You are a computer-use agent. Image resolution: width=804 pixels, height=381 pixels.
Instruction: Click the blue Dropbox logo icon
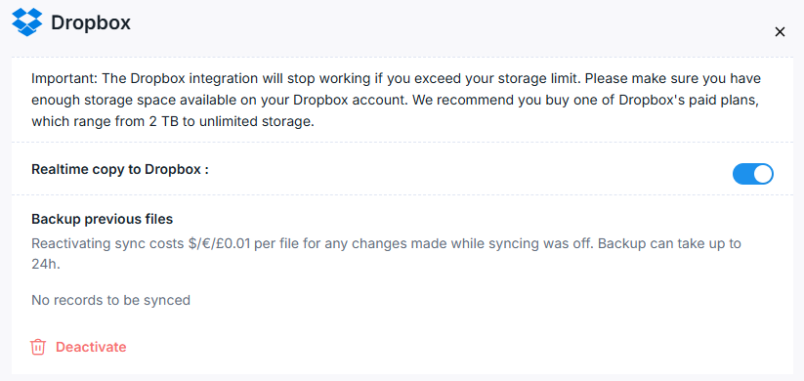[26, 22]
